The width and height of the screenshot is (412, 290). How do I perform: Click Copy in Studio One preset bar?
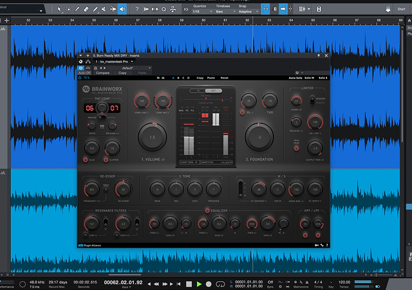pyautogui.click(x=123, y=73)
